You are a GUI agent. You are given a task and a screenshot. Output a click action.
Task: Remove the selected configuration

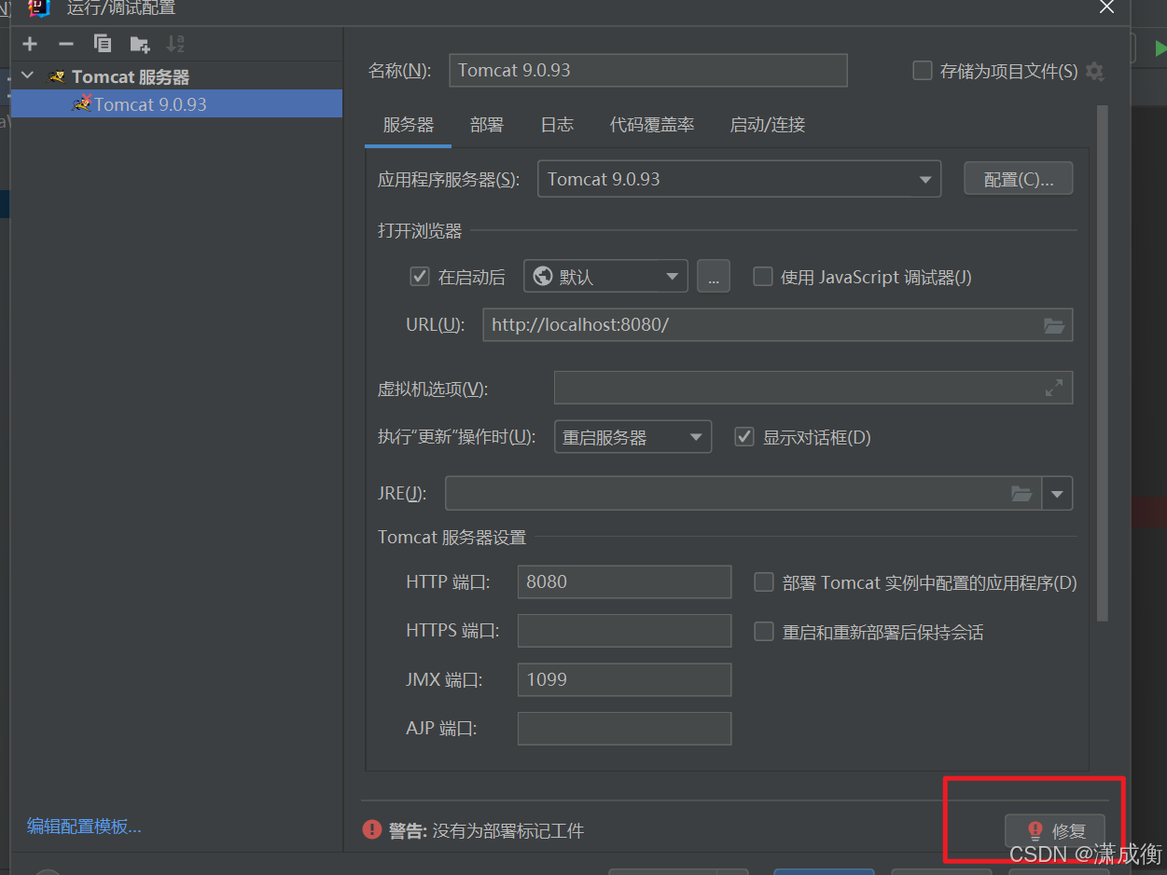tap(65, 44)
